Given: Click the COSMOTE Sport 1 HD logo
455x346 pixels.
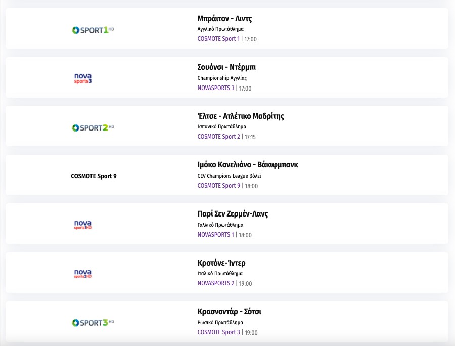Looking at the screenshot, I should point(93,30).
